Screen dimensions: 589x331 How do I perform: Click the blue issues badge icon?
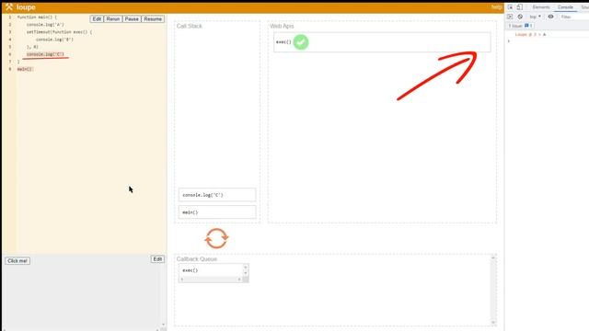(526, 26)
